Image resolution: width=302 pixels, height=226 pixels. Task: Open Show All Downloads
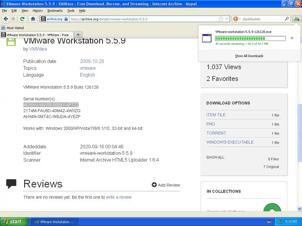click(249, 56)
